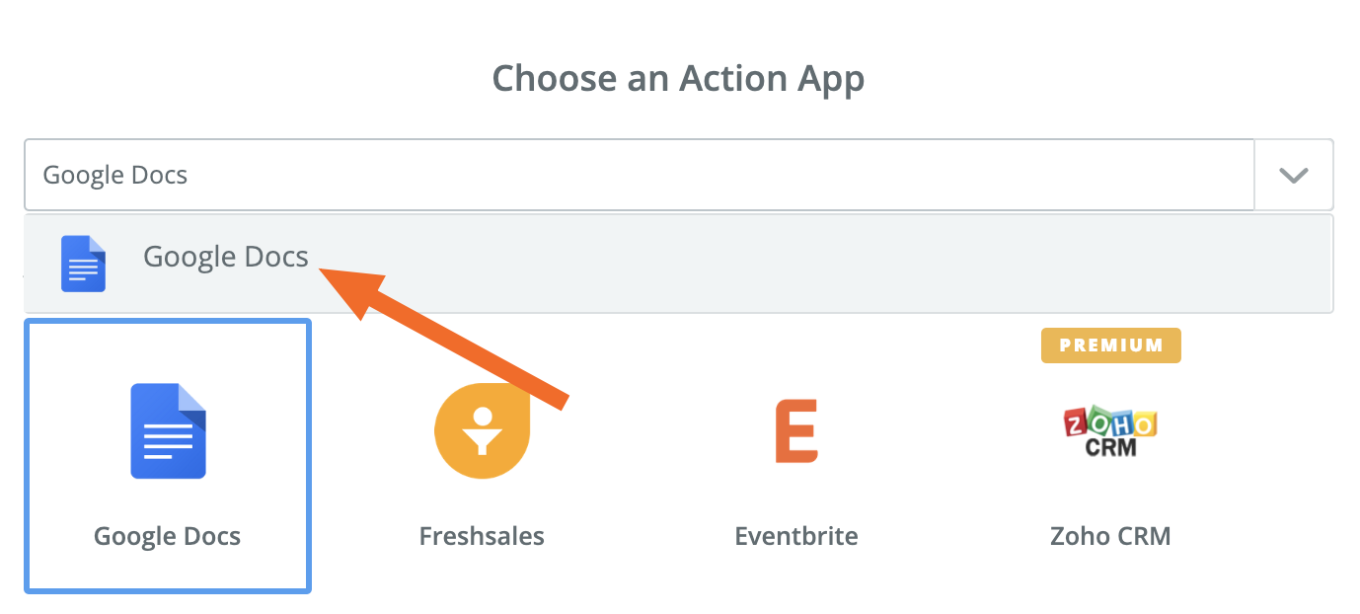Image resolution: width=1360 pixels, height=614 pixels.
Task: Click the PREMIUM badge above Zoho CRM
Action: point(1111,345)
